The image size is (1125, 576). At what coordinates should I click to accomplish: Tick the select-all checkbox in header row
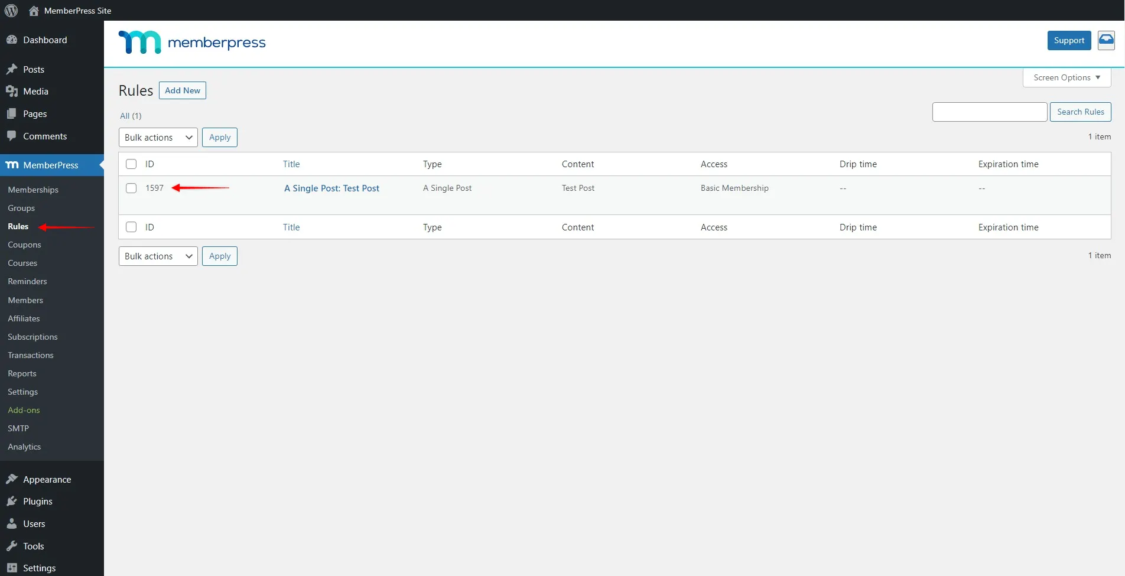coord(131,164)
